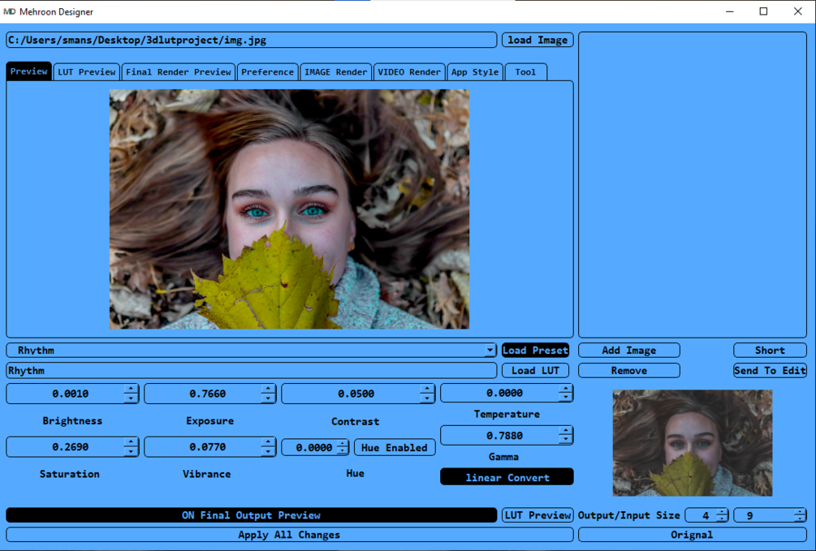The height and width of the screenshot is (551, 816).
Task: Click the Mehroon Designer MD title icon
Action: [10, 11]
